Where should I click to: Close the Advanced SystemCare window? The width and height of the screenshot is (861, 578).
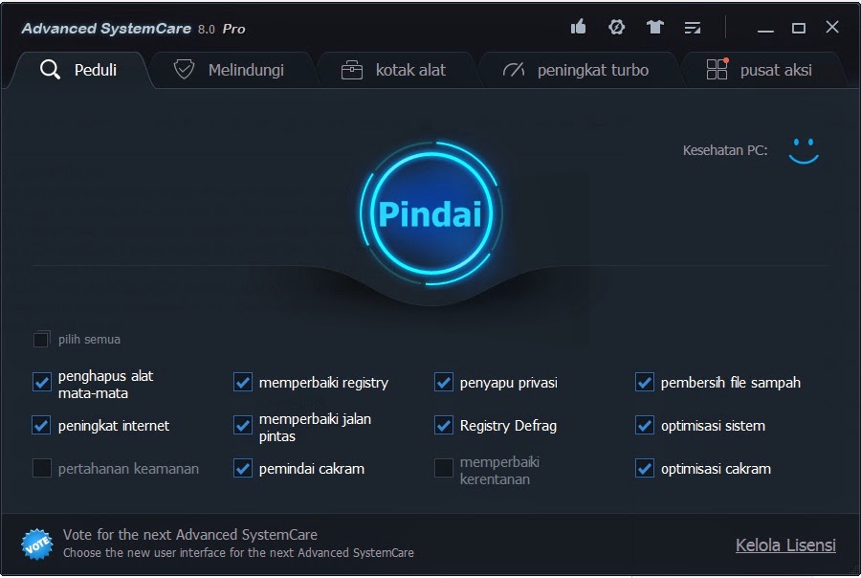[x=832, y=27]
